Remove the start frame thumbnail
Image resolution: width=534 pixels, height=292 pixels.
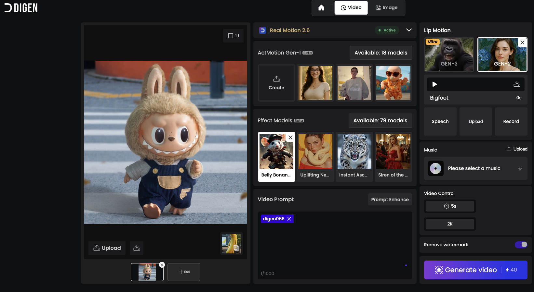click(x=162, y=265)
